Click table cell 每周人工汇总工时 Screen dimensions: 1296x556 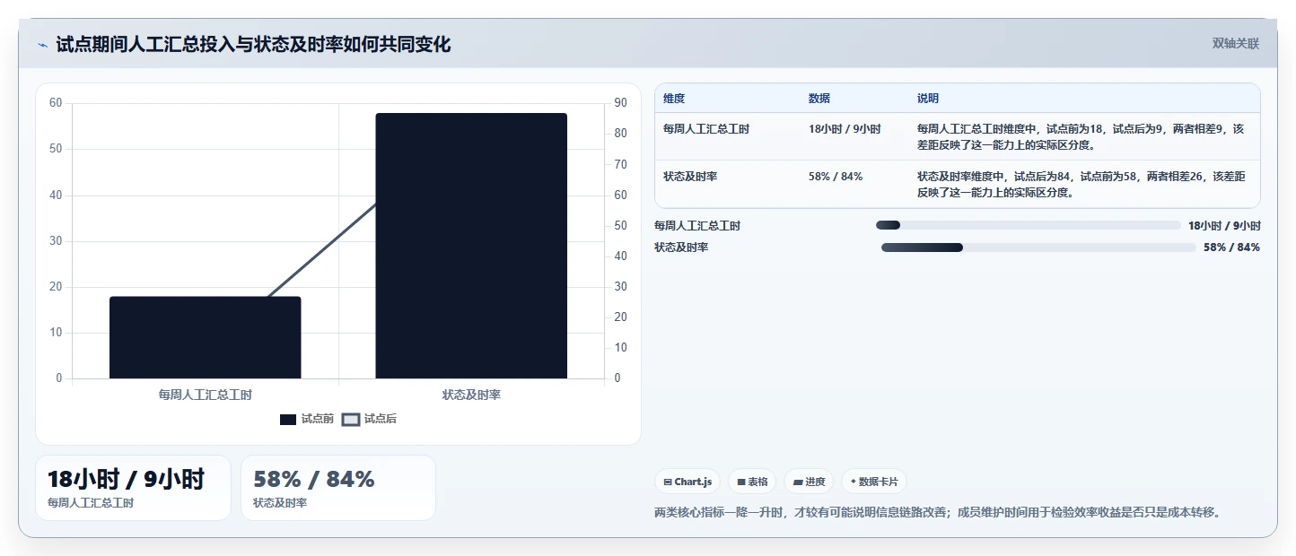706,129
